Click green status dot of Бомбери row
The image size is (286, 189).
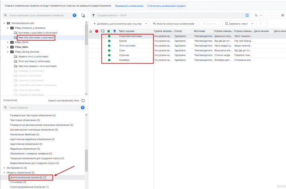coord(109,60)
